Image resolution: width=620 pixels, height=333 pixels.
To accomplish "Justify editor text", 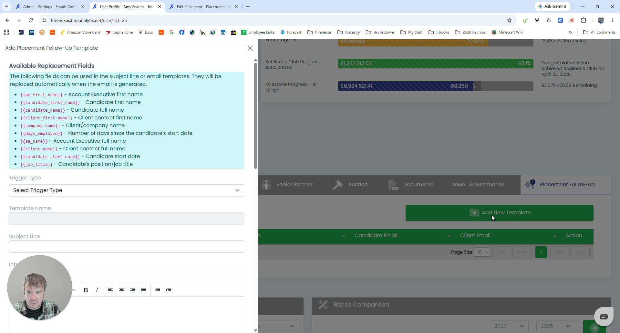I will [144, 290].
